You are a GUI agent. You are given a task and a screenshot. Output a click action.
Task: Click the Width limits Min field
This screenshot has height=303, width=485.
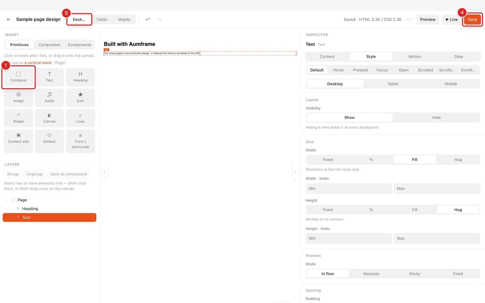[349, 188]
